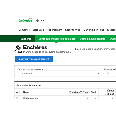
Task: Sort by Trafic column
Action: (94, 92)
